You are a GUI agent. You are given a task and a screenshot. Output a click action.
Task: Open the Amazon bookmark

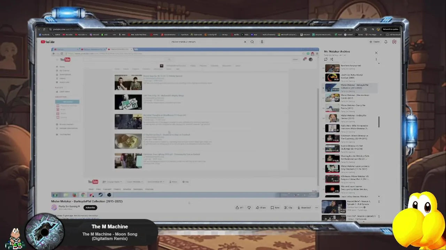(x=305, y=35)
